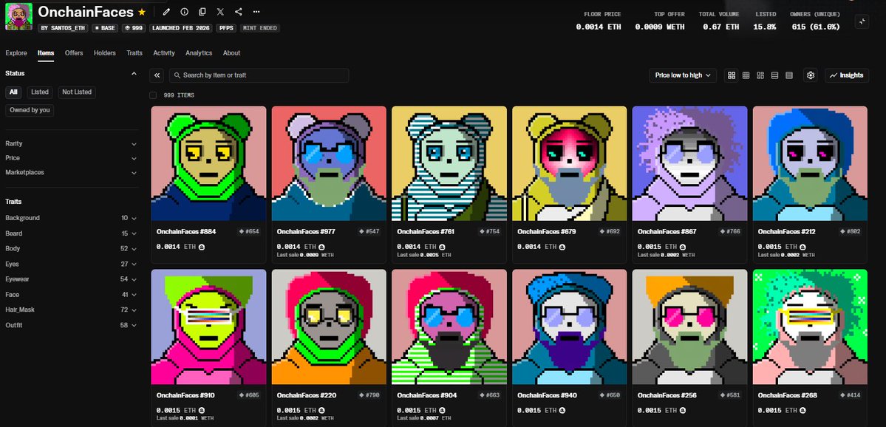This screenshot has width=886, height=427.
Task: Click the MINT ENDED badge
Action: click(x=260, y=27)
